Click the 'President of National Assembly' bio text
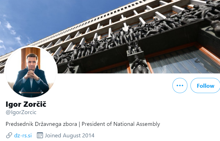 (121, 124)
